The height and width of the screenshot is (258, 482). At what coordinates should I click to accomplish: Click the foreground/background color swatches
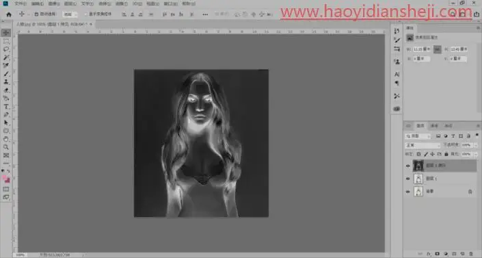(6, 179)
